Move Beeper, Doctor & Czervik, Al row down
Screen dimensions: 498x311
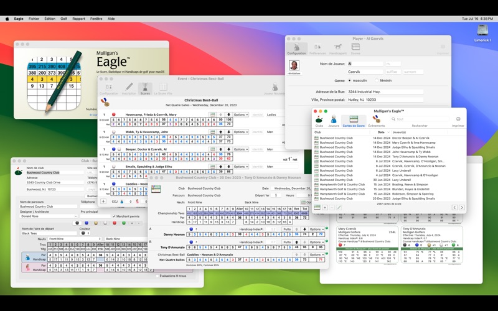228,149
